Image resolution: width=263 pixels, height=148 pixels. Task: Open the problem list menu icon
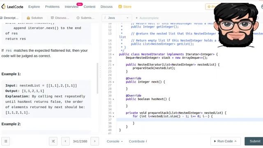point(6,141)
